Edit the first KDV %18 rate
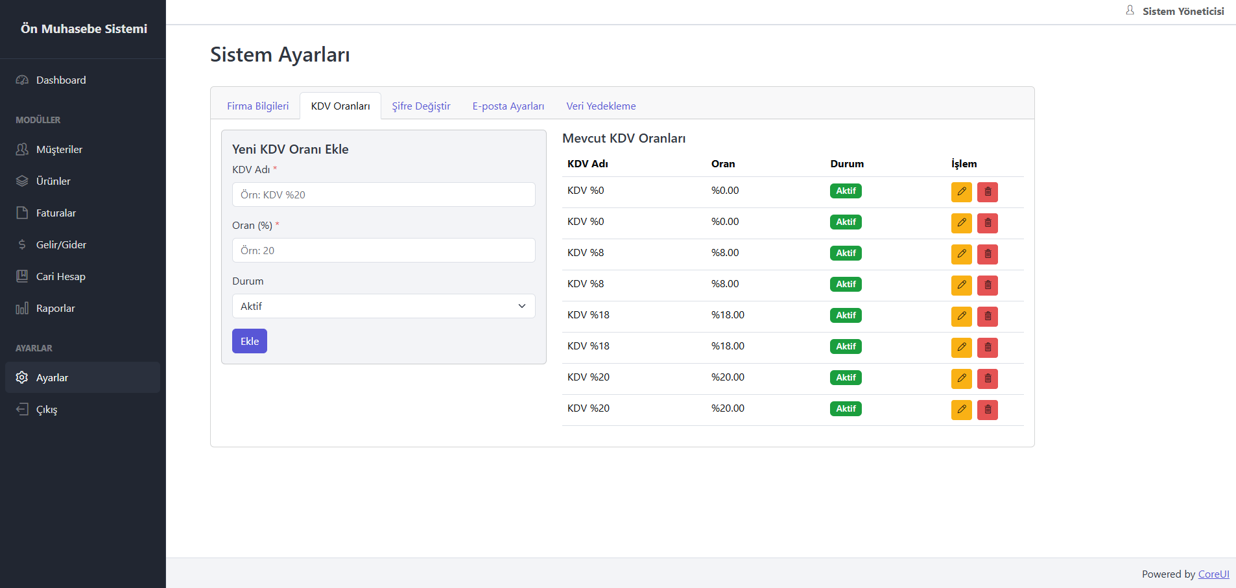1236x588 pixels. pyautogui.click(x=961, y=316)
